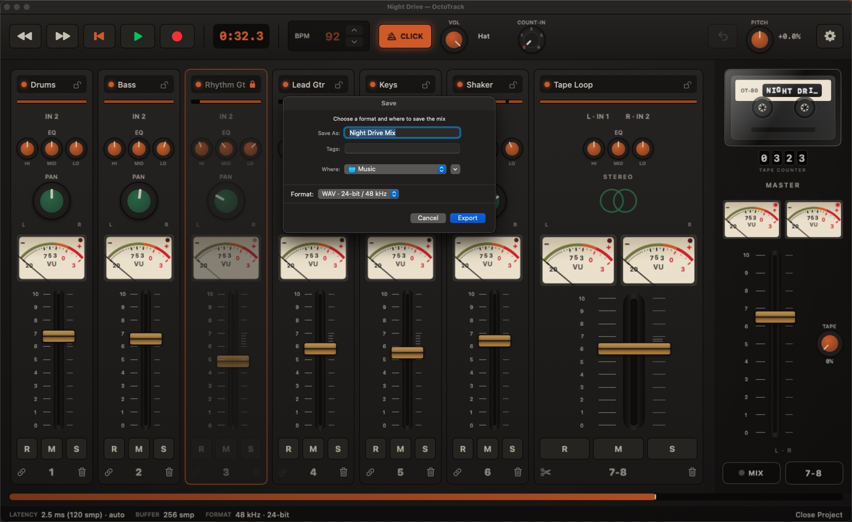852x522 pixels.
Task: Open the Where folder dropdown showing Music
Action: 395,169
